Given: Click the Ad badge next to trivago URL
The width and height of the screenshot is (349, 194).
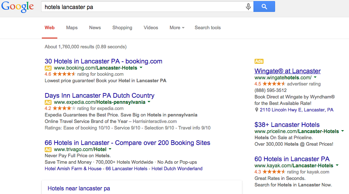Looking at the screenshot, I should 48,149.
